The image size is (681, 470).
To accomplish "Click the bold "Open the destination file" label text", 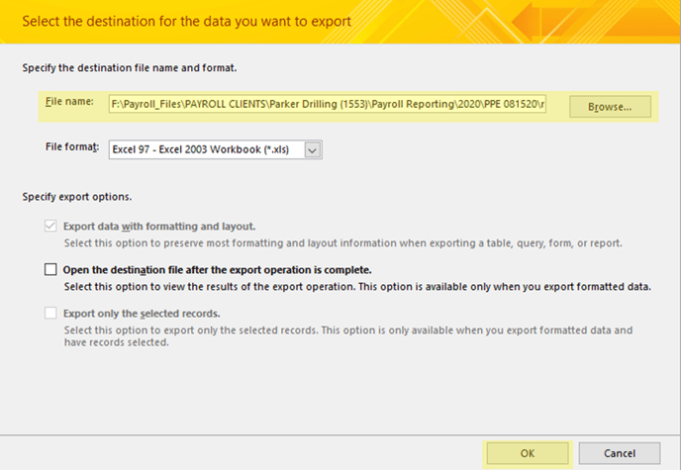I will [x=217, y=269].
